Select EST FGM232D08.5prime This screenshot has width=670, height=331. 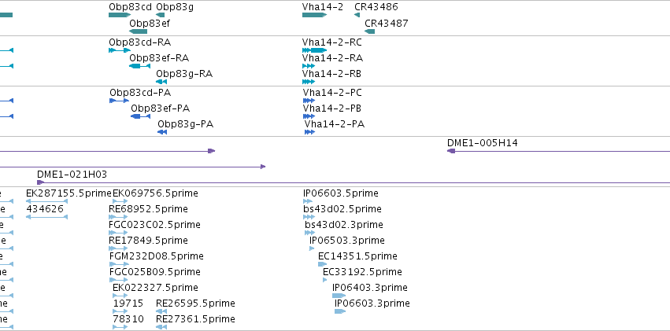pyautogui.click(x=119, y=264)
